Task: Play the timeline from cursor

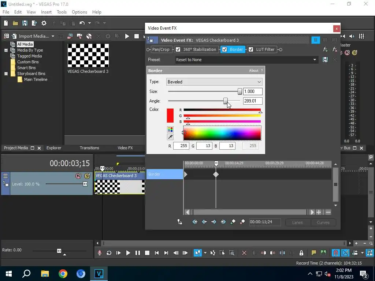Action: point(128,253)
